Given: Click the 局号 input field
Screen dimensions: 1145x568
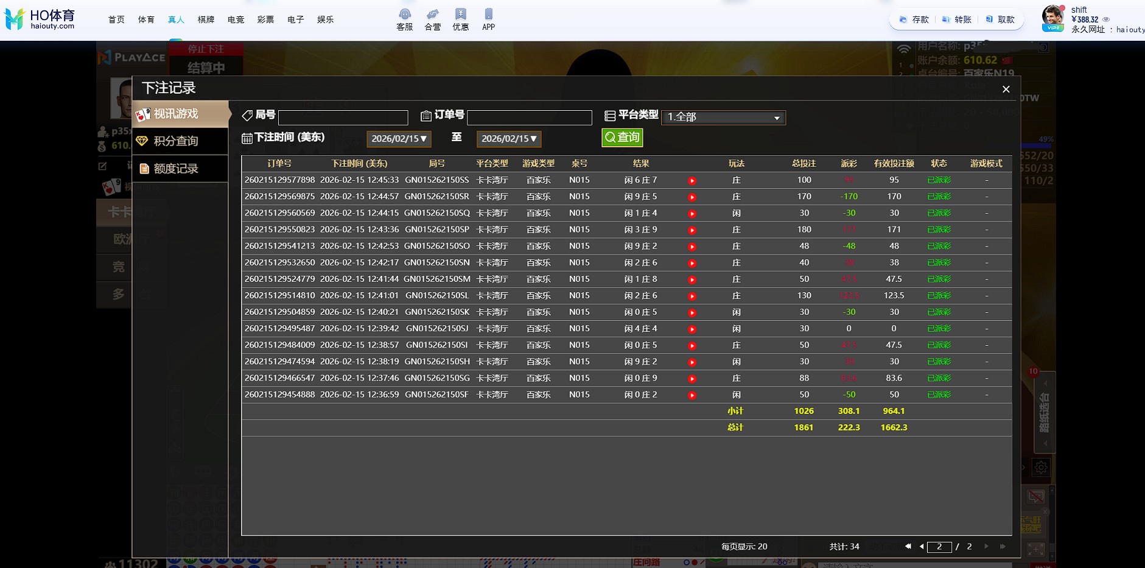Looking at the screenshot, I should coord(343,117).
